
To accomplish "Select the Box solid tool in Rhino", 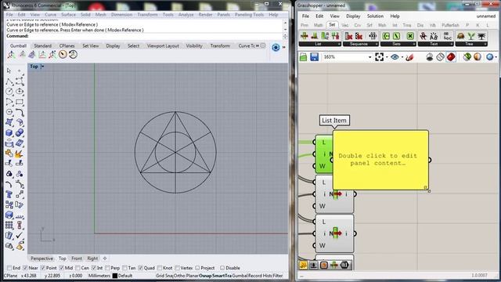I will tap(9, 132).
